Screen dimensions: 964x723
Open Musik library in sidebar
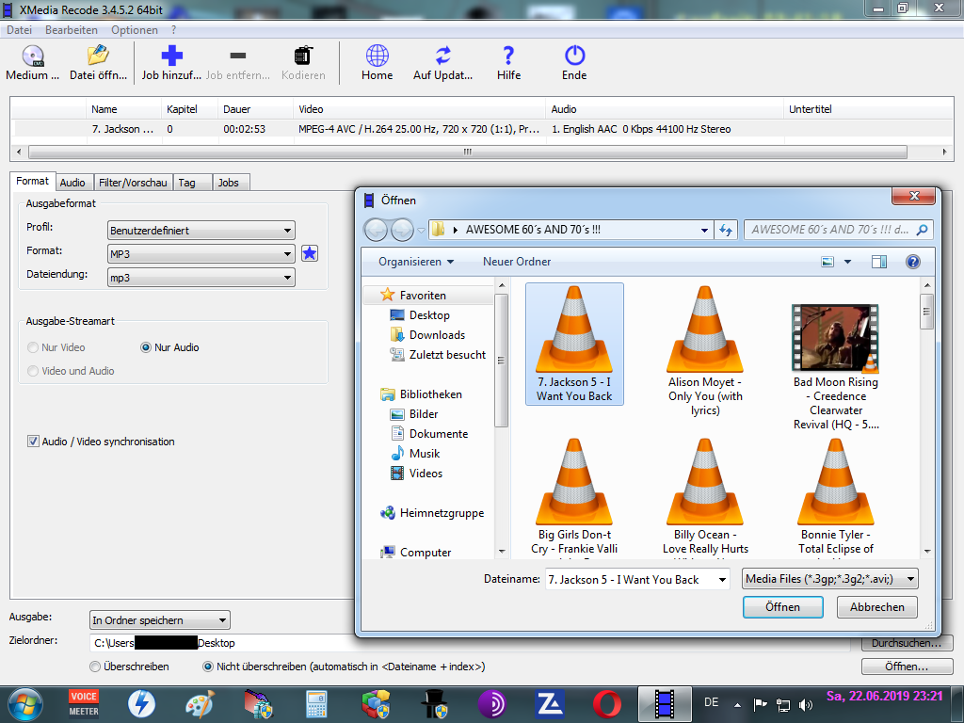pos(425,454)
